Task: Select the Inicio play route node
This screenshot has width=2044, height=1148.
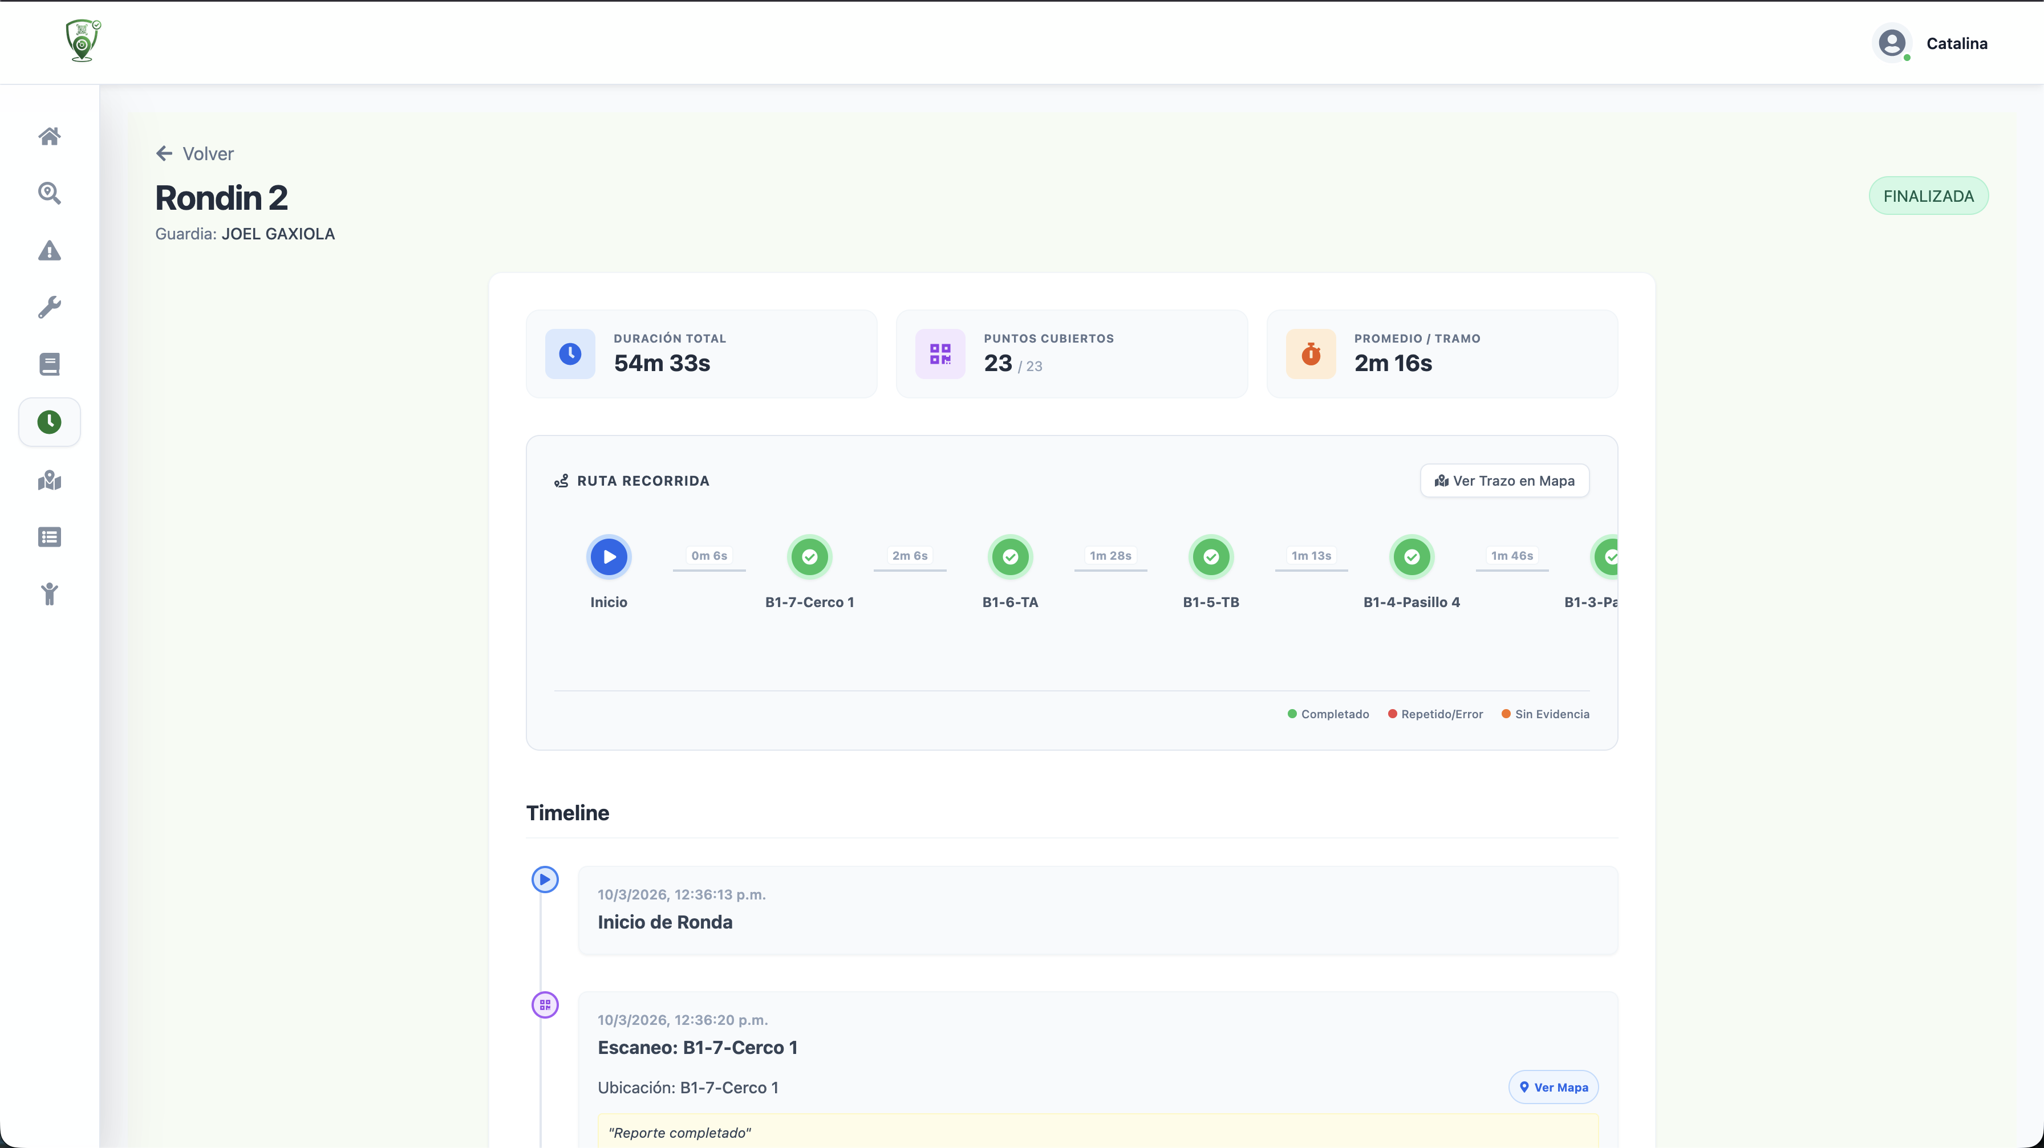Action: pos(609,556)
